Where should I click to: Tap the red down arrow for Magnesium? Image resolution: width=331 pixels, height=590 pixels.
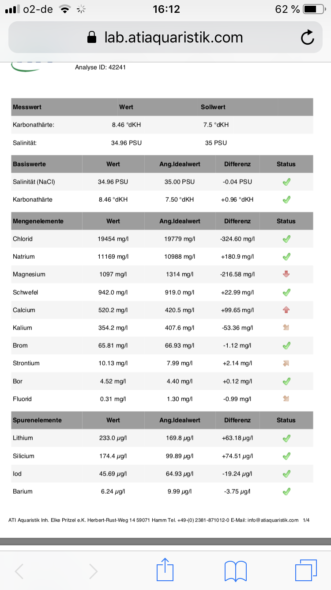pyautogui.click(x=286, y=274)
